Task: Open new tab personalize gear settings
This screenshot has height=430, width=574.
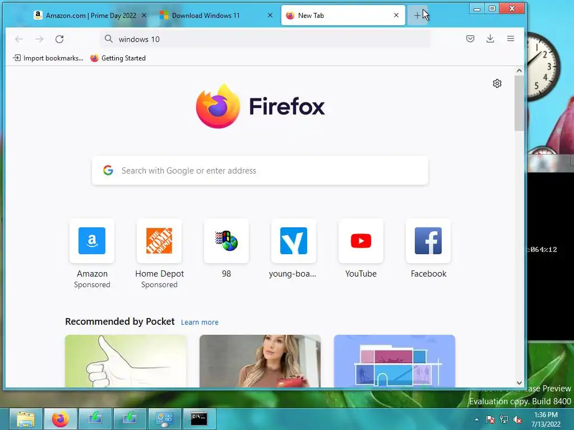Action: [x=497, y=83]
